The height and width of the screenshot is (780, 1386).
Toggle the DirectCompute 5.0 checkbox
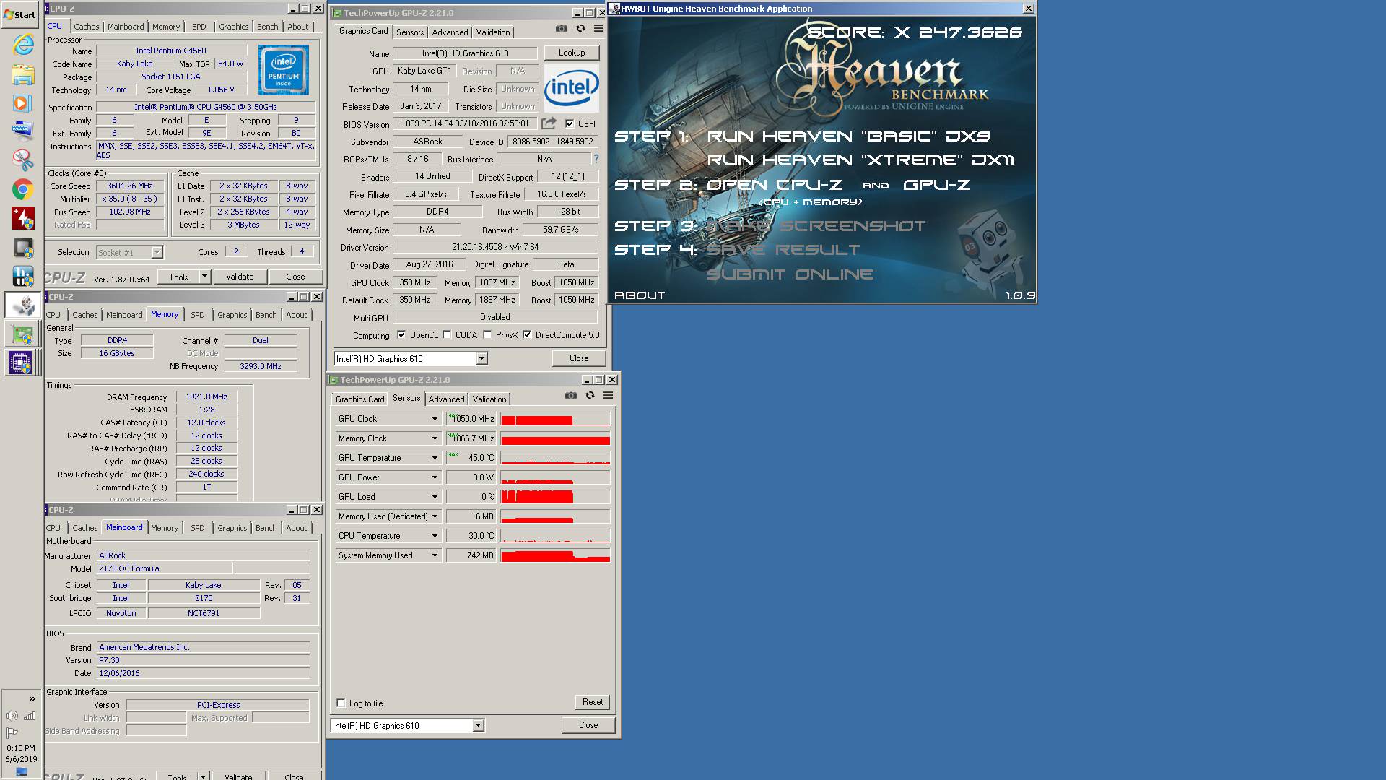tap(528, 335)
